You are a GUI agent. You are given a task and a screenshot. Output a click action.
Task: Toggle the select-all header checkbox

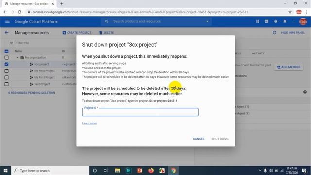coord(6,51)
